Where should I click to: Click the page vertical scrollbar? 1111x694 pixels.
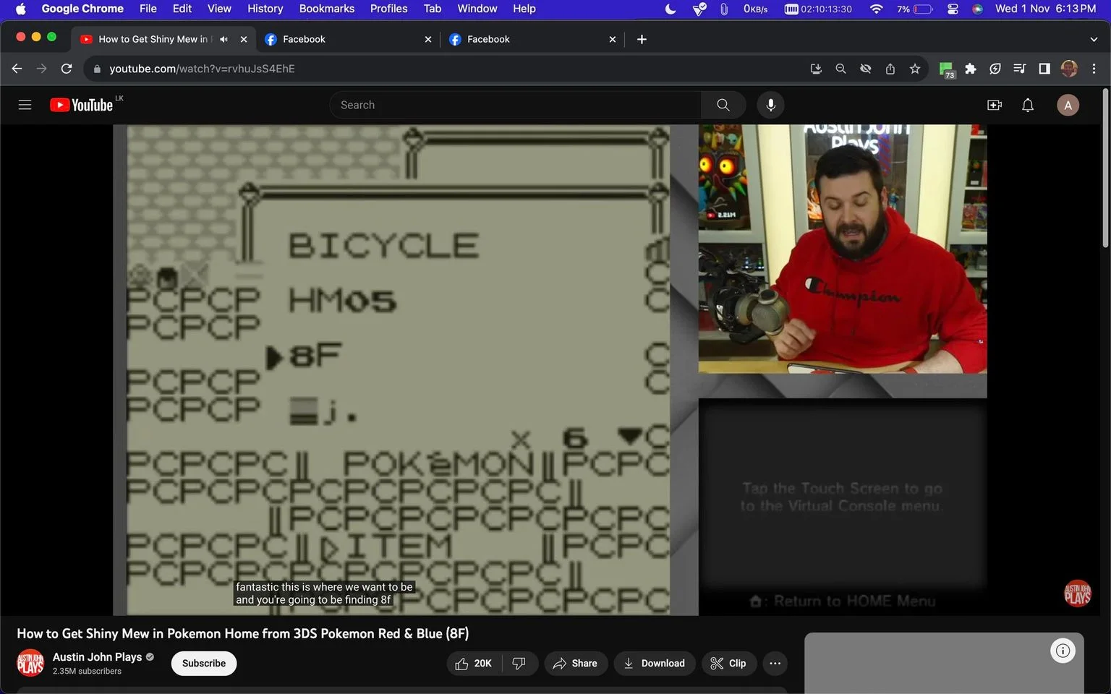pos(1105,168)
